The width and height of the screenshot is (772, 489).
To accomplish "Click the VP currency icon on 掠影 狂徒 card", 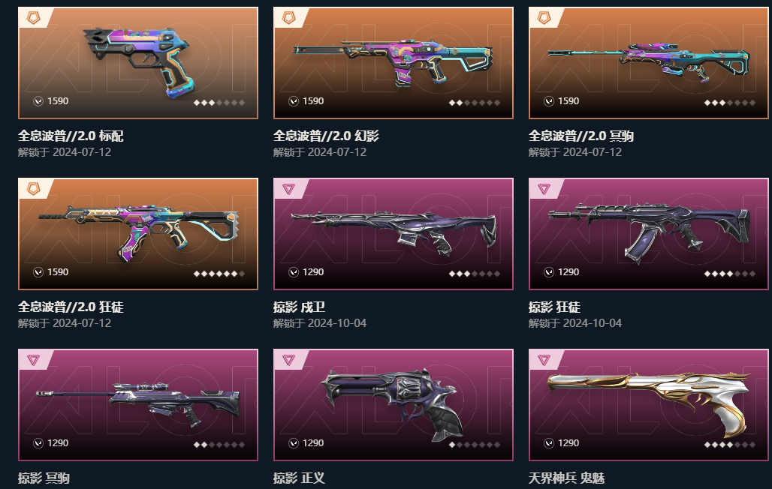I will [x=548, y=272].
